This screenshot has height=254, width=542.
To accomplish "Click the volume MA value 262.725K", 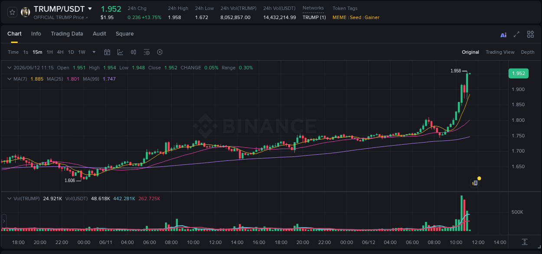I will (x=149, y=199).
